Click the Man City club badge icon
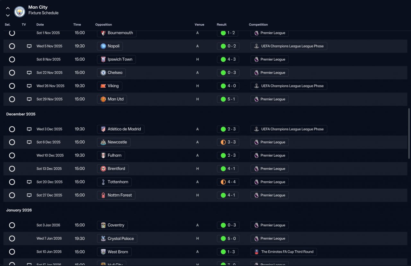The width and height of the screenshot is (411, 266). [x=20, y=12]
